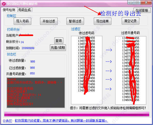153x125 pixels.
Task: Maximize the application window
Action: 137,2
